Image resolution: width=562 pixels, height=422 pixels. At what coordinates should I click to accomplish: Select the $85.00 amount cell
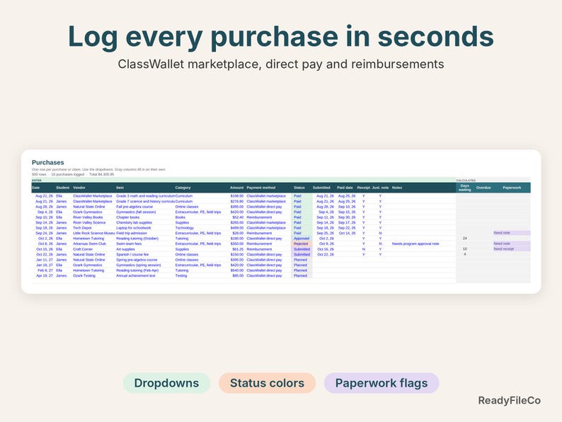point(238,275)
